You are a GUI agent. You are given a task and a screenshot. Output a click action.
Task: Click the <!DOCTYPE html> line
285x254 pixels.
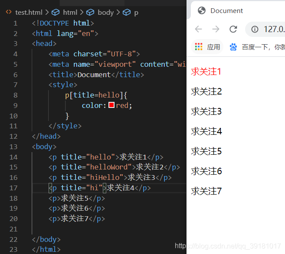pos(63,23)
